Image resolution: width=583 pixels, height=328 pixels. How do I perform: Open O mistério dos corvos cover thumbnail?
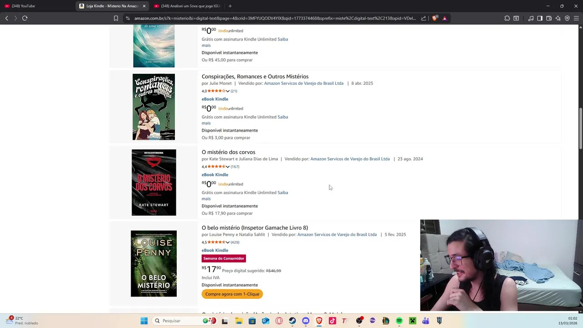tap(153, 182)
